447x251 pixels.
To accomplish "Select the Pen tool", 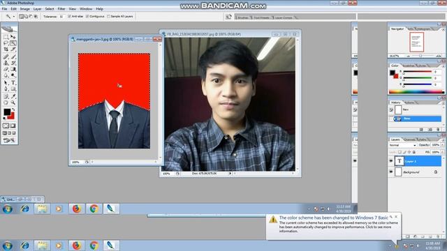I will coord(6,89).
